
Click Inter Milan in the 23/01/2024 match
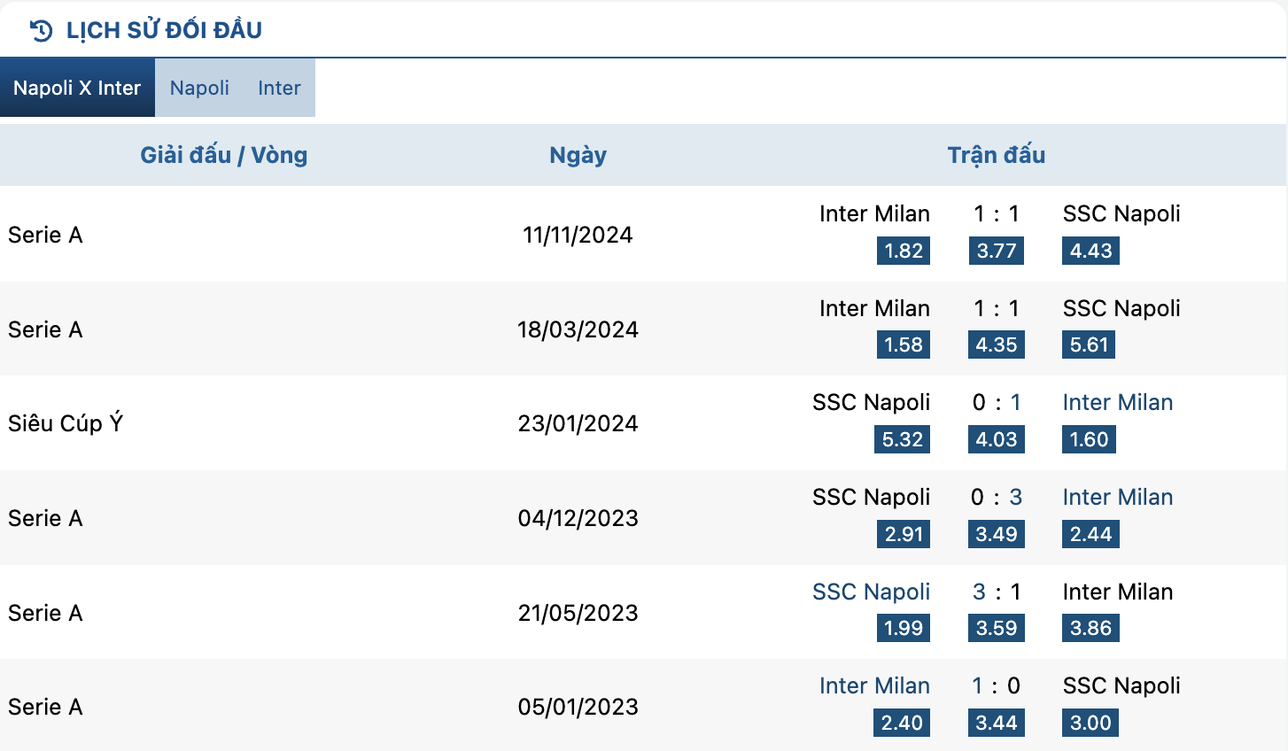(1118, 402)
